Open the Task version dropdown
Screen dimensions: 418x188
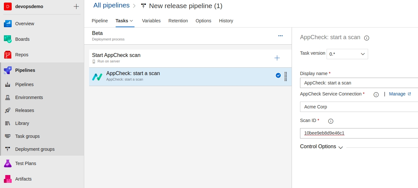pos(347,54)
